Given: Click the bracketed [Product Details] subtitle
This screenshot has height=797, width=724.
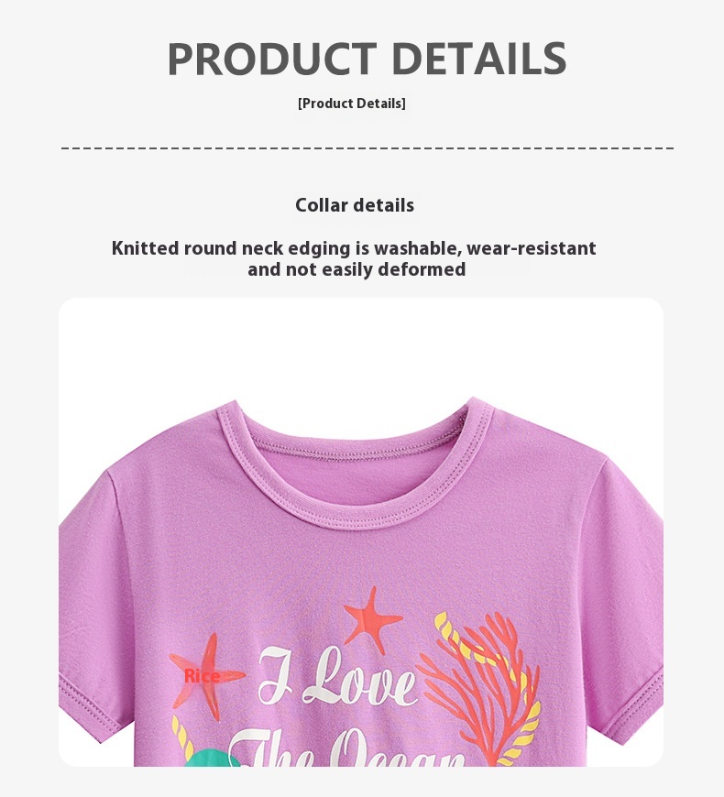Looking at the screenshot, I should tap(352, 104).
